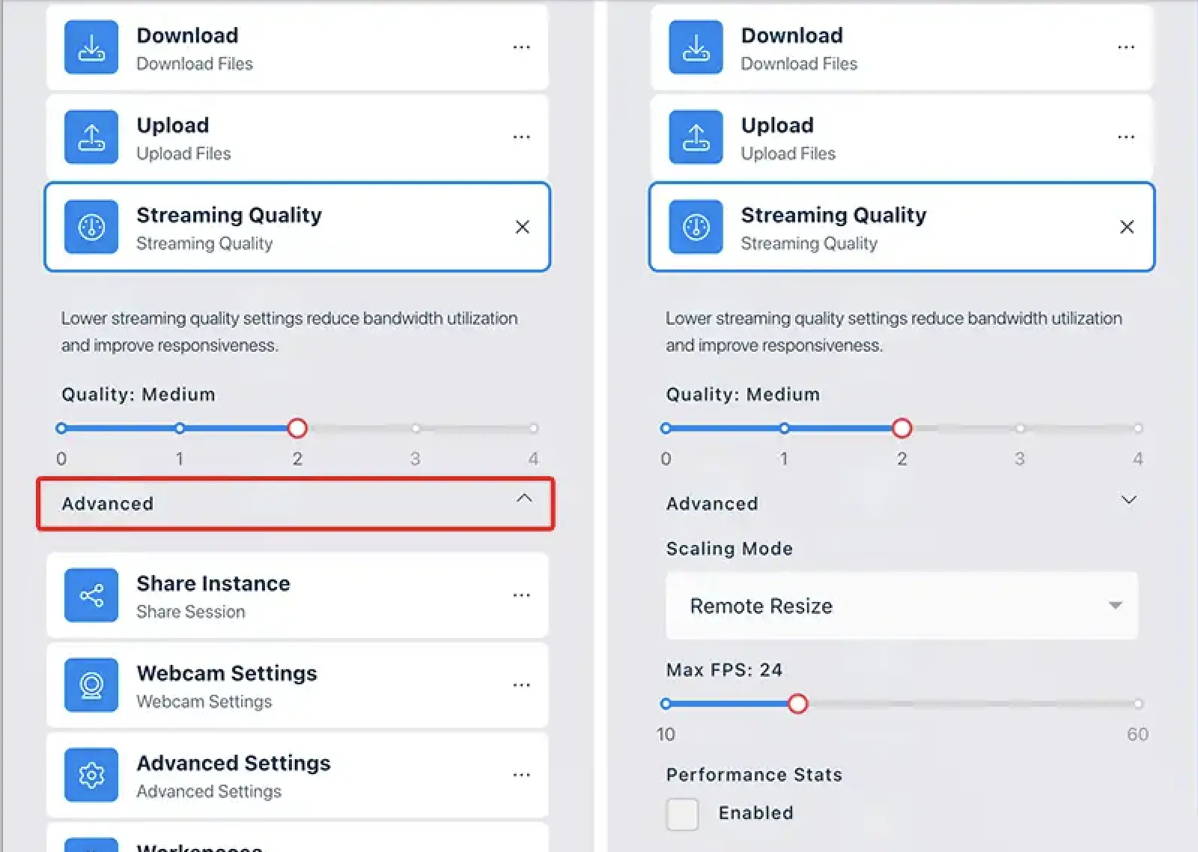The height and width of the screenshot is (852, 1198).
Task: Click the right panel Download icon
Action: click(x=696, y=48)
